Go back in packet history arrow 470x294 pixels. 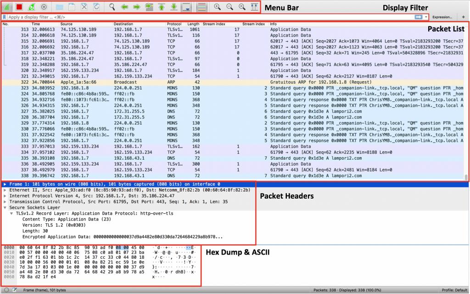pos(124,6)
